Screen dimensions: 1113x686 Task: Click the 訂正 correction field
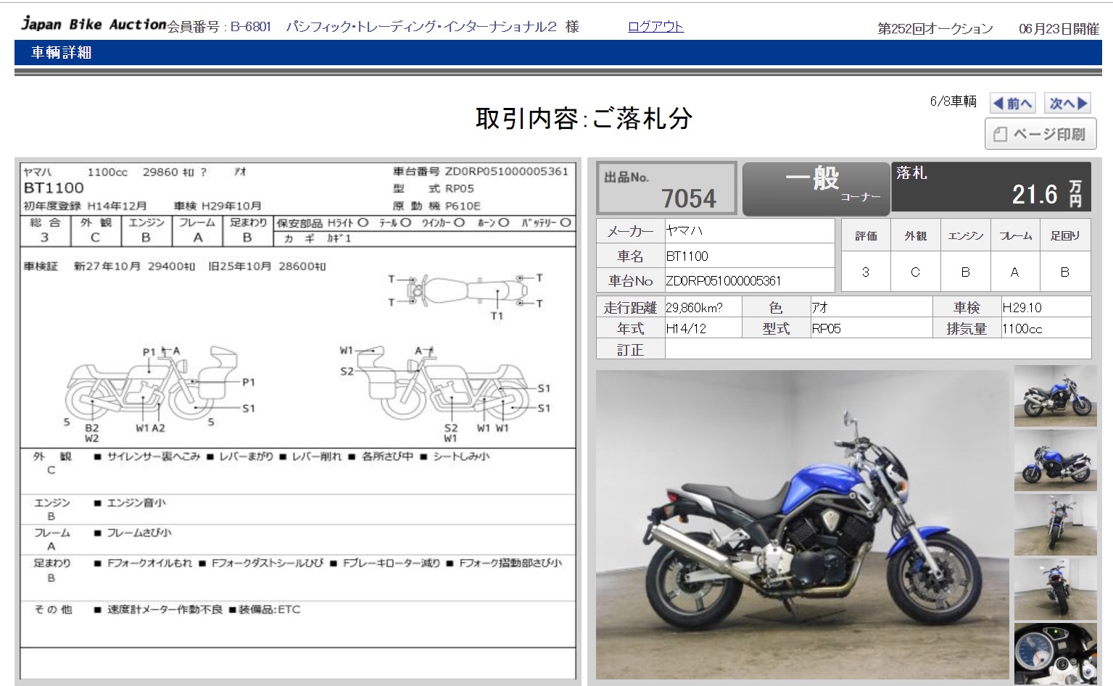coord(877,349)
